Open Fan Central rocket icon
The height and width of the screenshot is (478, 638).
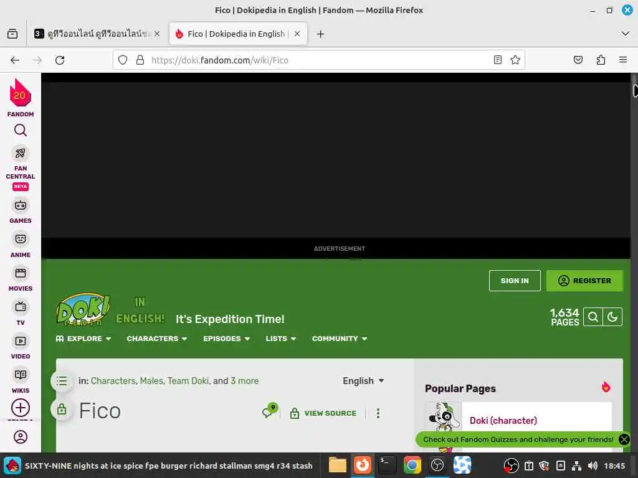pyautogui.click(x=21, y=153)
